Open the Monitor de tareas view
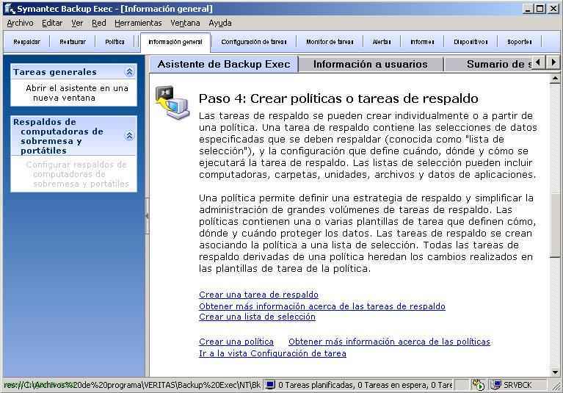This screenshot has width=563, height=393. [x=330, y=42]
